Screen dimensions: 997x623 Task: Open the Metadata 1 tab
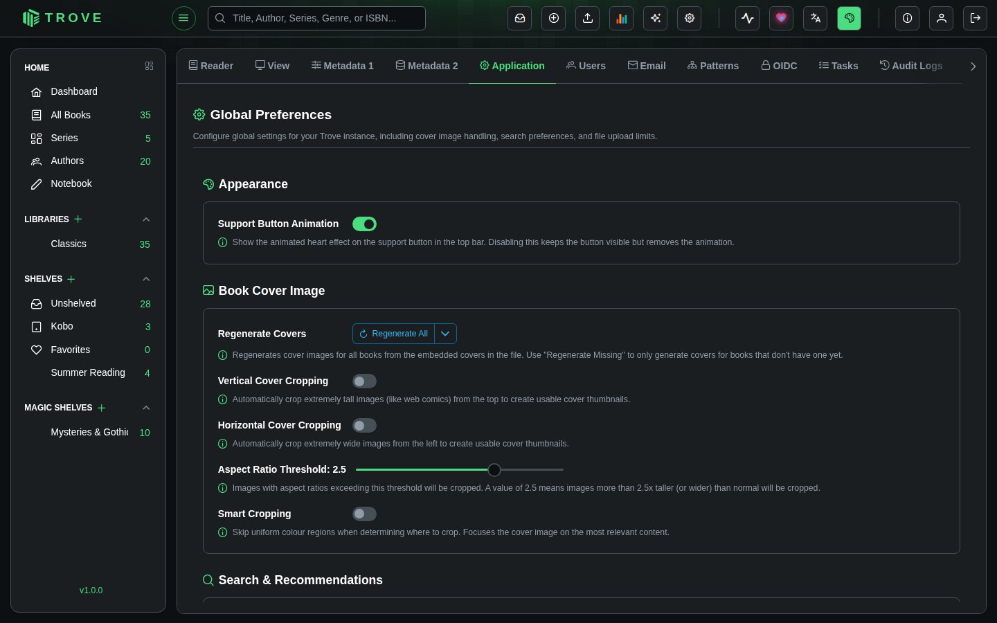(343, 66)
